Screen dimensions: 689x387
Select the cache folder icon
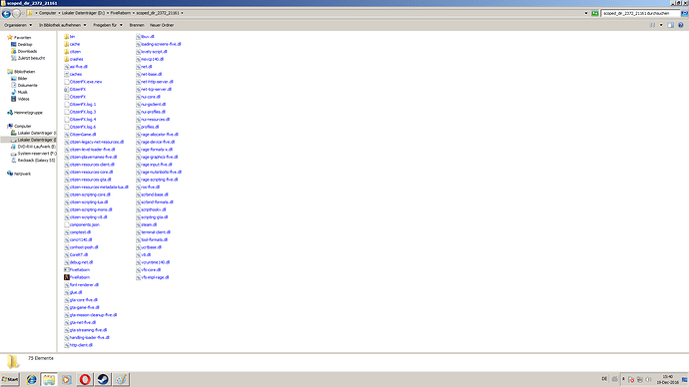click(x=67, y=44)
